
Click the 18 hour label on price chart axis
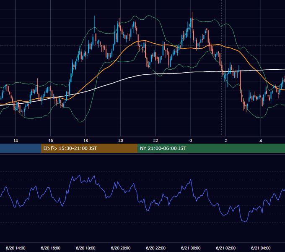(85, 141)
